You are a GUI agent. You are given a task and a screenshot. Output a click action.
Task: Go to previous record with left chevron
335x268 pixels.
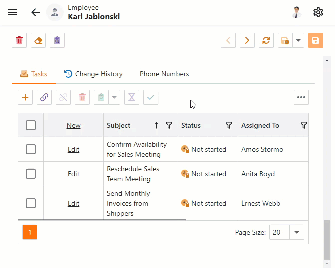click(228, 40)
